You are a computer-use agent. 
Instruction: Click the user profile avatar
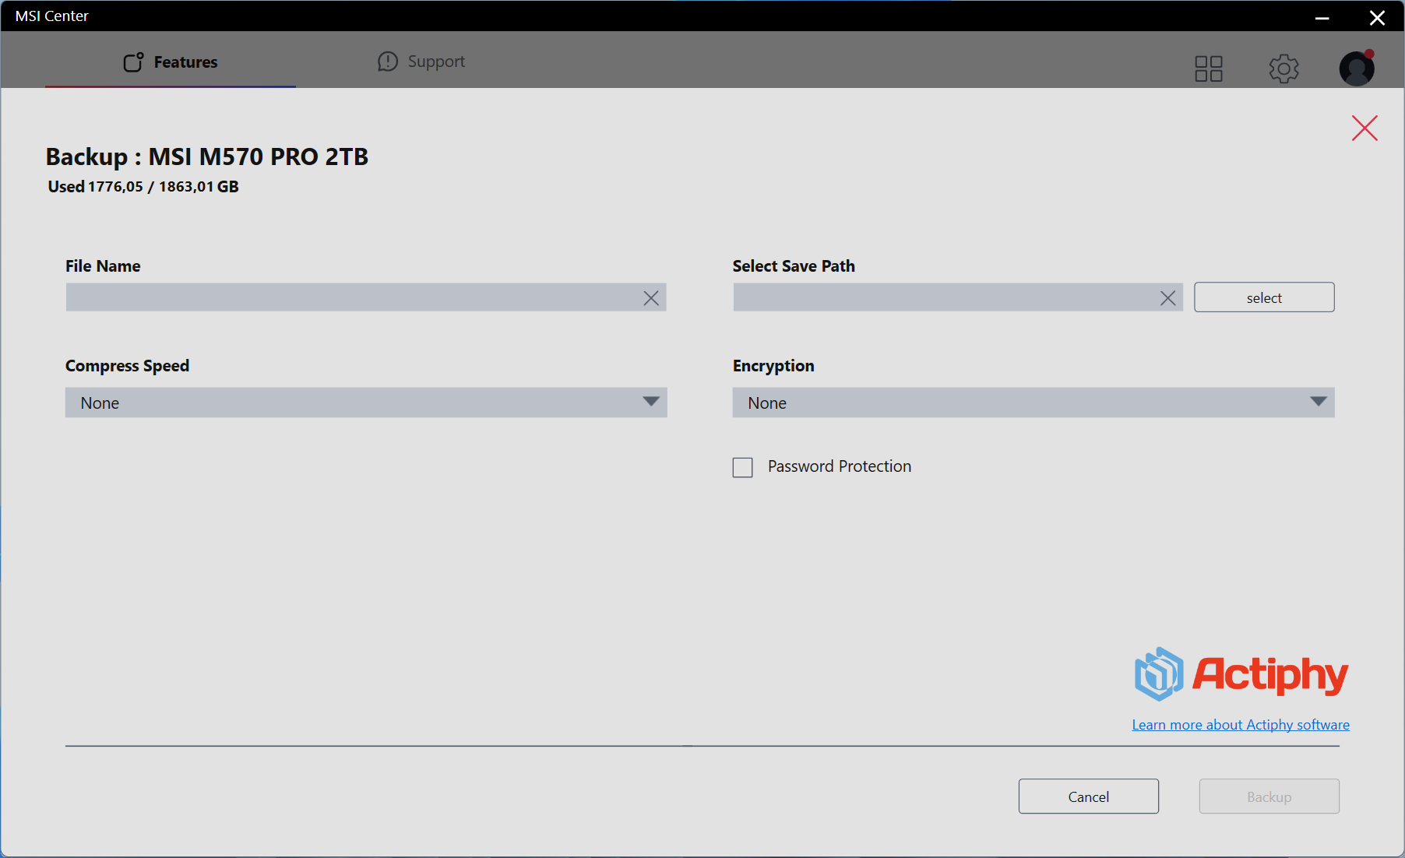click(1356, 69)
